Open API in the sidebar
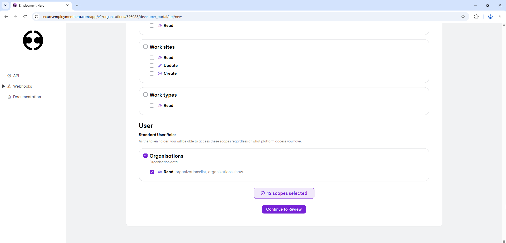 click(x=16, y=76)
